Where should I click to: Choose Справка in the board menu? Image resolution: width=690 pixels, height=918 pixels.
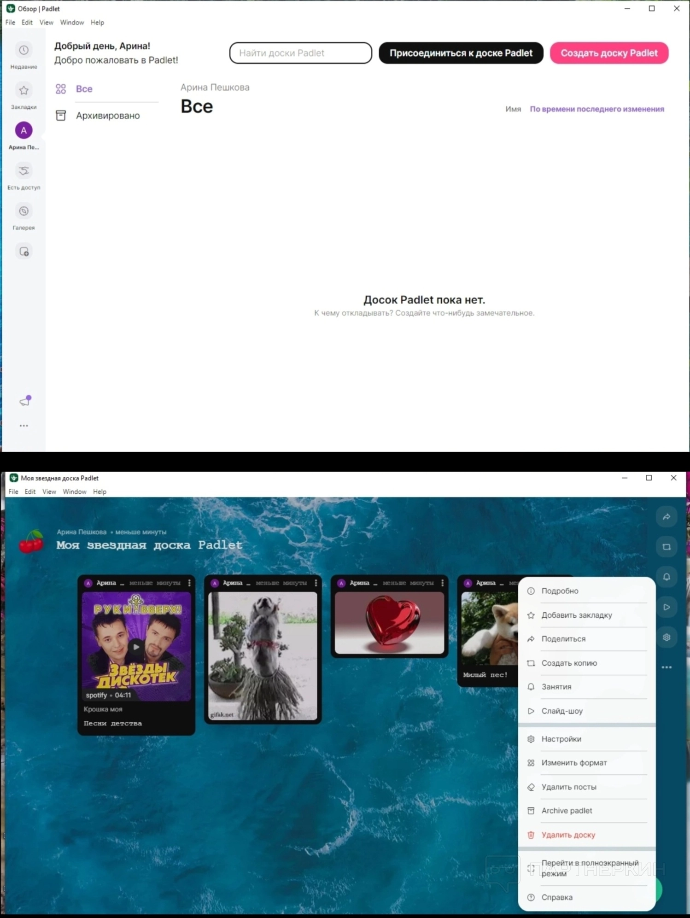click(x=587, y=897)
